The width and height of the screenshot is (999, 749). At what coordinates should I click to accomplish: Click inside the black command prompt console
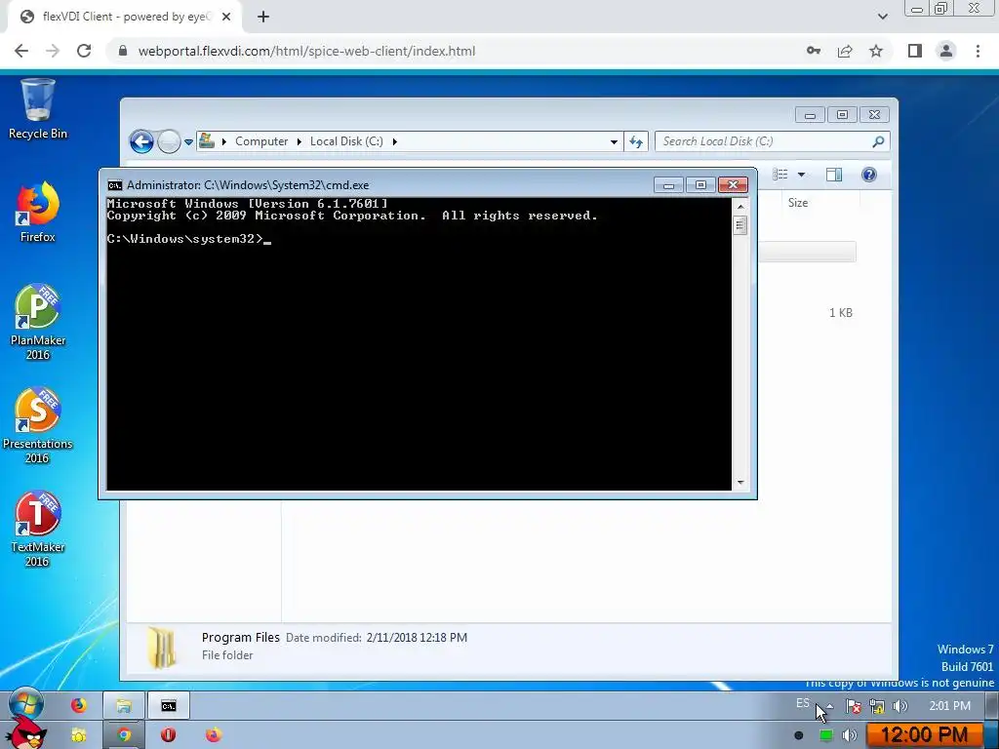pos(419,344)
